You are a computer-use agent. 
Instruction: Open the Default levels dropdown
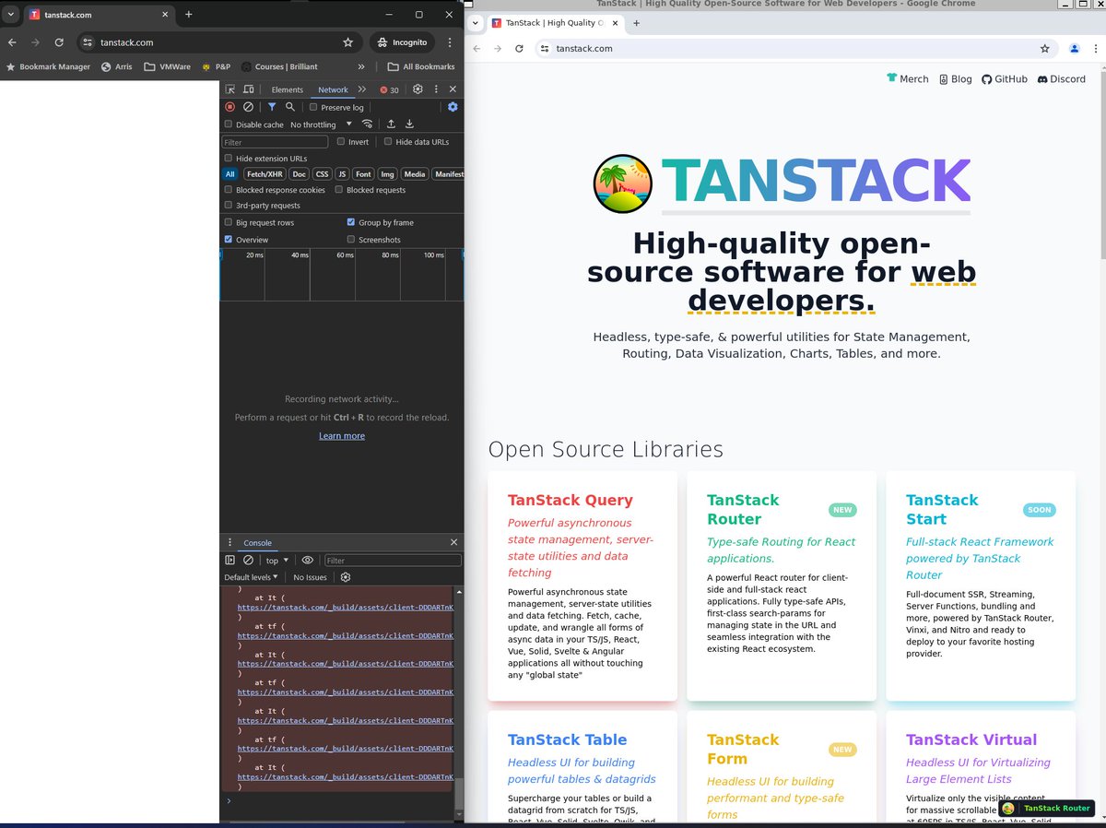[x=251, y=577]
